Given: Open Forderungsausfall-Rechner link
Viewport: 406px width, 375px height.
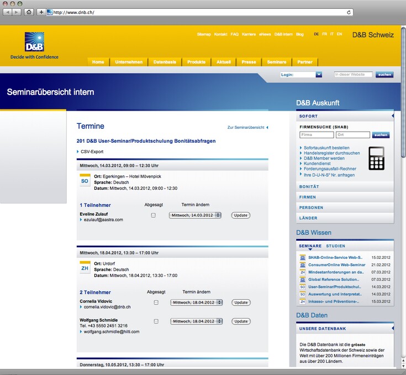Looking at the screenshot, I should point(330,169).
